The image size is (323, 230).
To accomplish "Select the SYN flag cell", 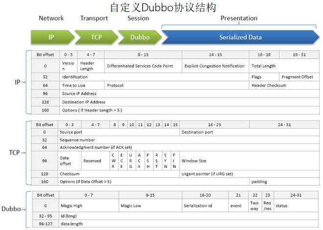I will click(x=167, y=161).
